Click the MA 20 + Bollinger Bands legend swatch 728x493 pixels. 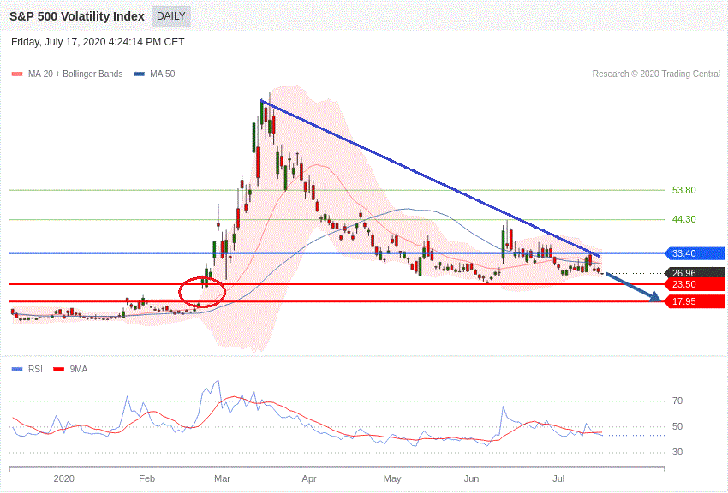click(x=17, y=74)
